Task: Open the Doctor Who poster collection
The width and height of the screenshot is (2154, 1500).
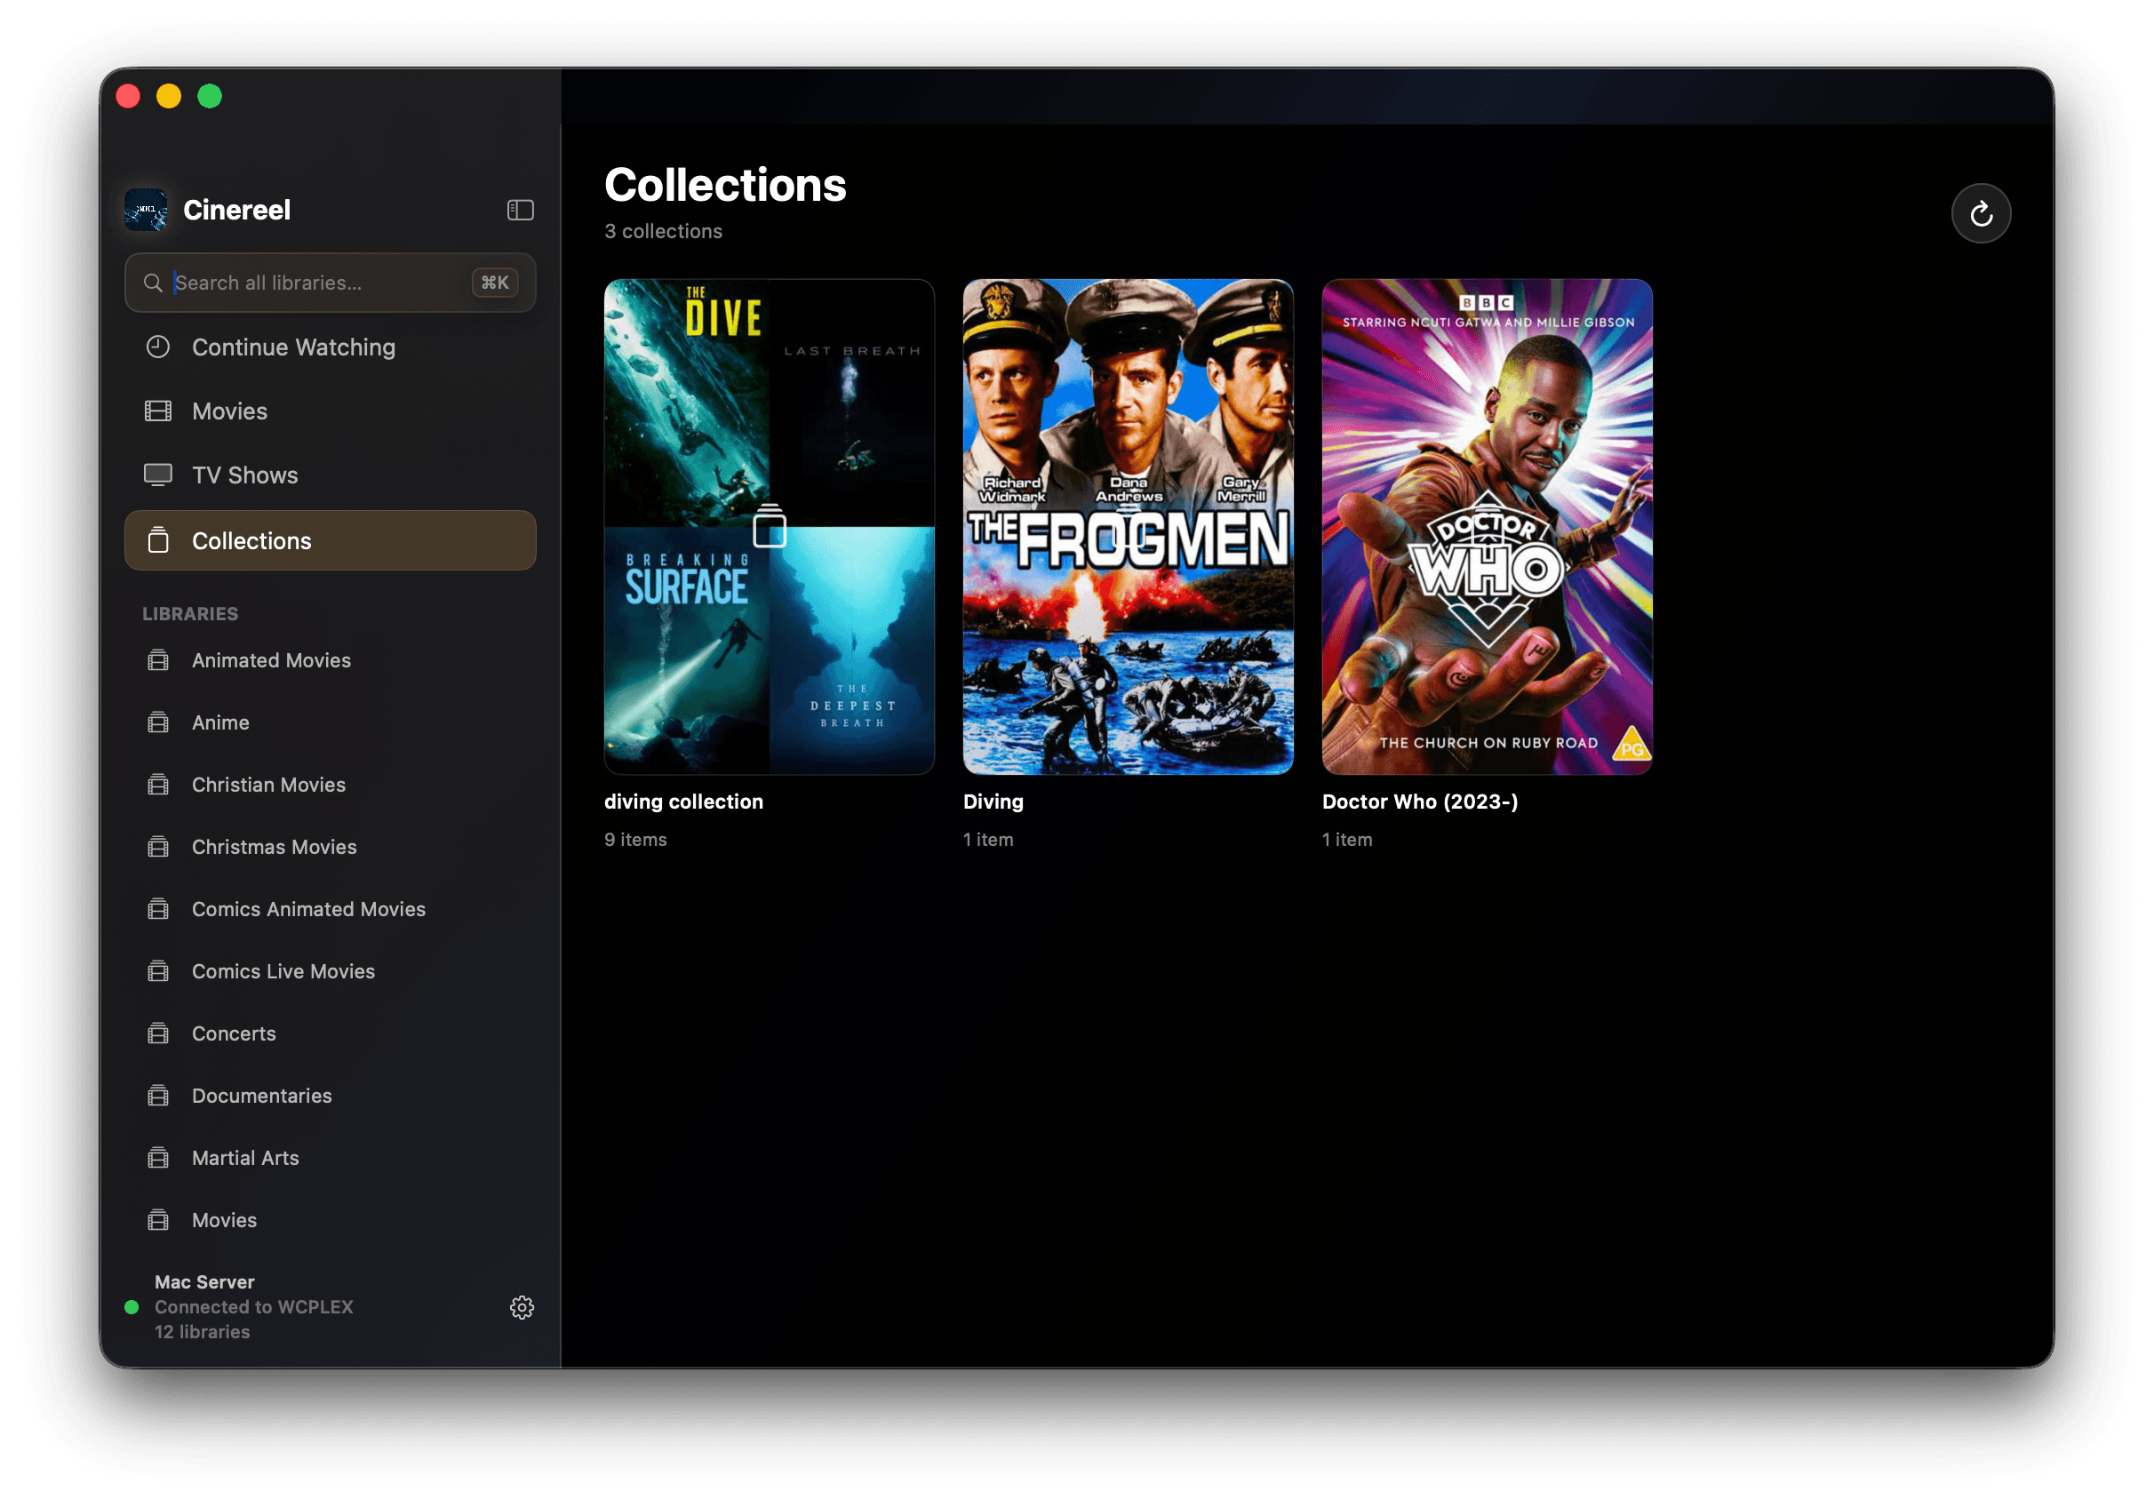Action: pyautogui.click(x=1487, y=526)
